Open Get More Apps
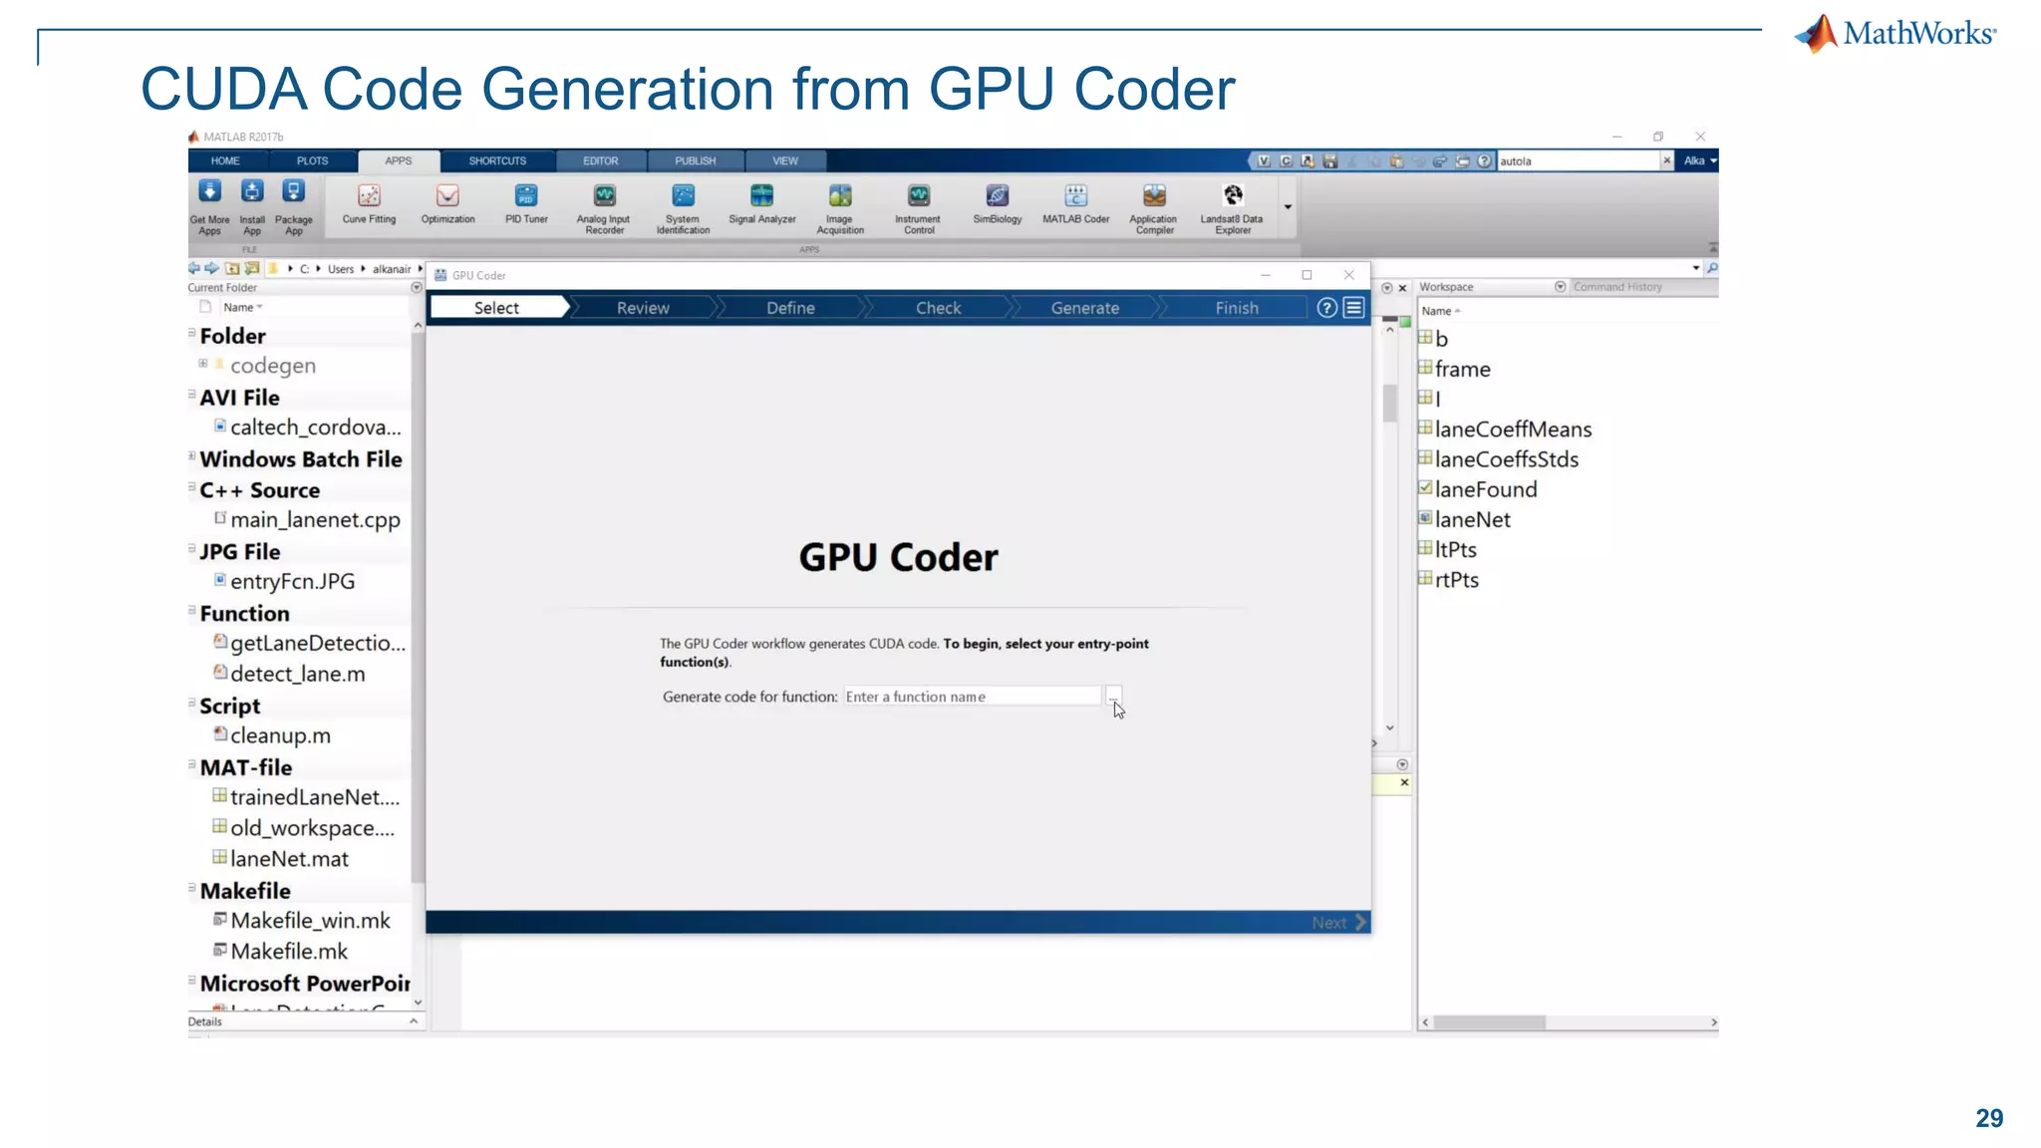 [209, 207]
